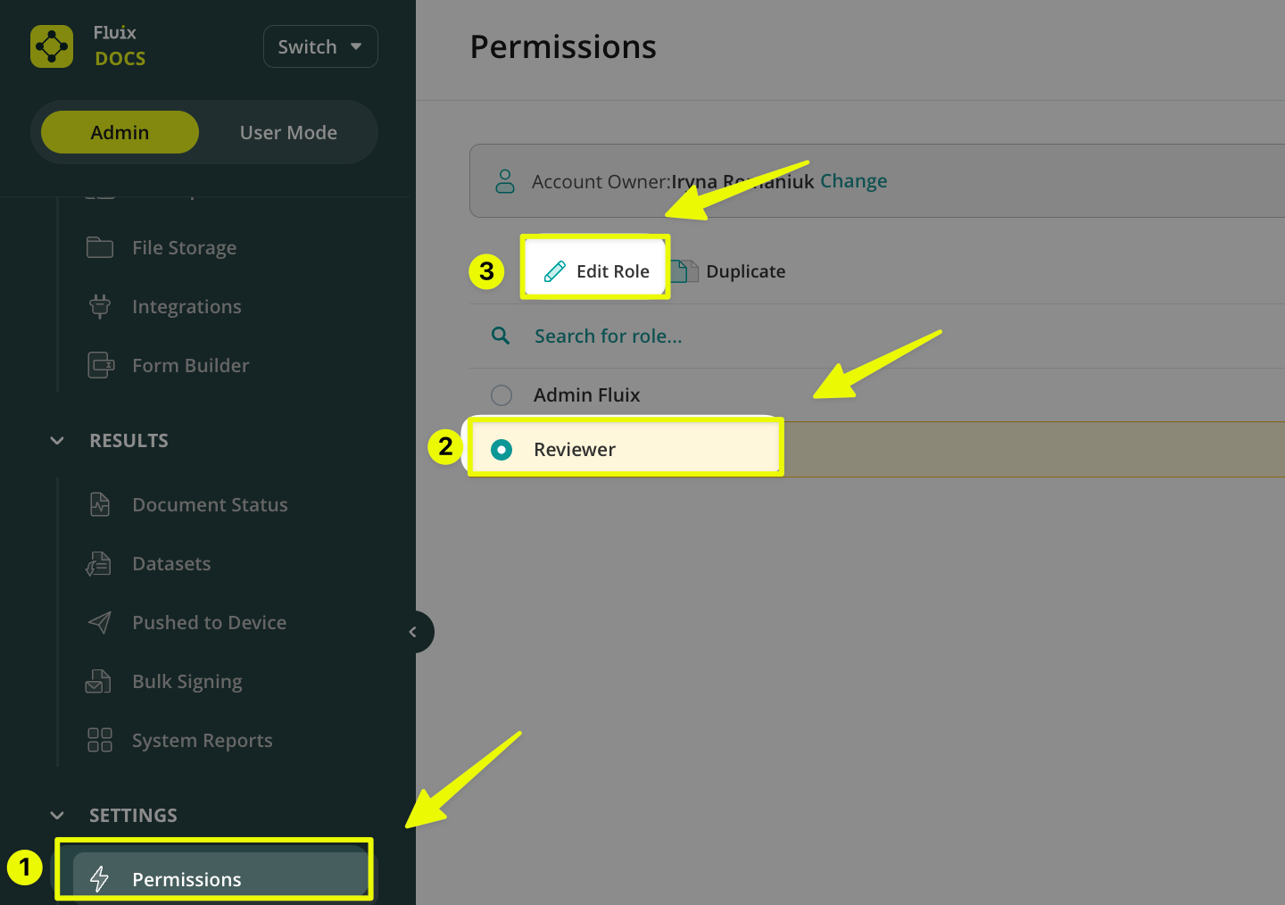The height and width of the screenshot is (905, 1285).
Task: Collapse the sidebar with arrow handle
Action: coord(413,632)
